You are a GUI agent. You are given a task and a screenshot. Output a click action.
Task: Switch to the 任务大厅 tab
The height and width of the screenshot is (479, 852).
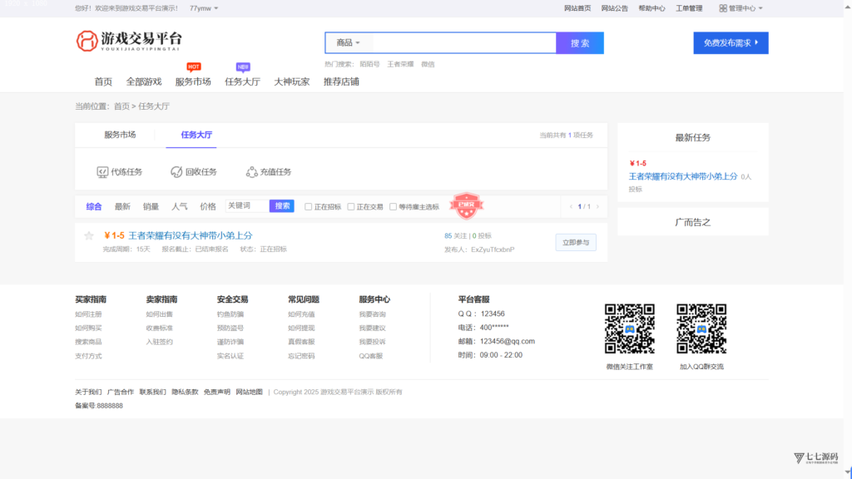point(196,135)
